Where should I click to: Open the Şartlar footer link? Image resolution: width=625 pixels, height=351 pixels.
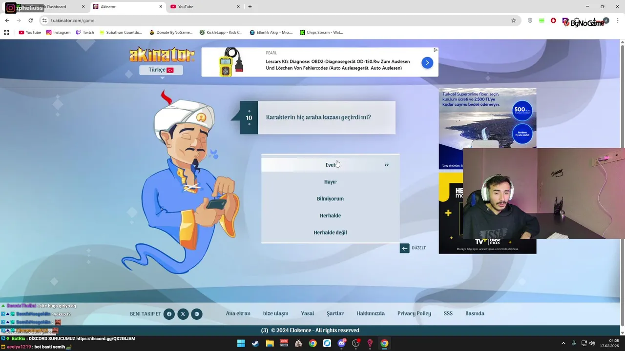coord(335,313)
